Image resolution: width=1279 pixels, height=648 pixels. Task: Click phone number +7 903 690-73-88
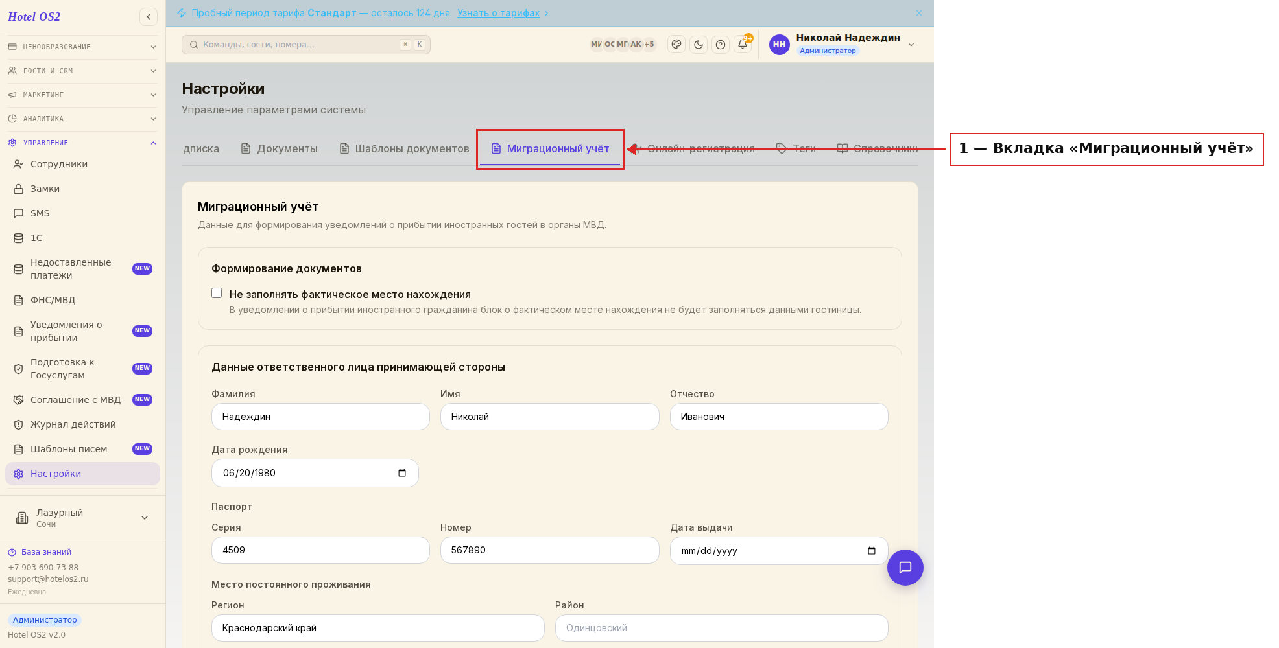tap(43, 568)
